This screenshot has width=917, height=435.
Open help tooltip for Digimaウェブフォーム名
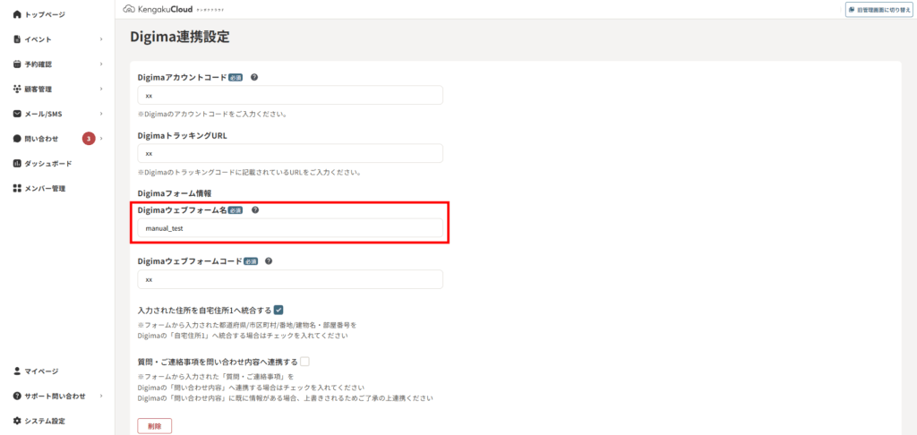tap(254, 210)
